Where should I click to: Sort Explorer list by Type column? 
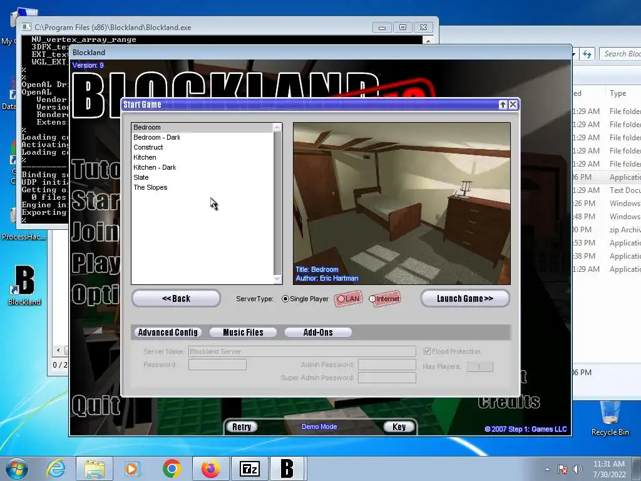[618, 93]
